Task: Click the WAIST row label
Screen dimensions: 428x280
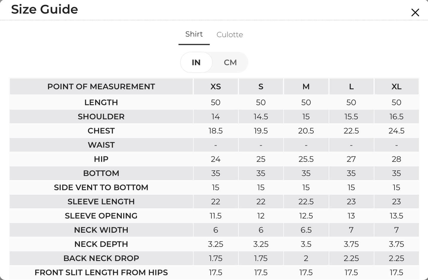Action: click(x=101, y=145)
